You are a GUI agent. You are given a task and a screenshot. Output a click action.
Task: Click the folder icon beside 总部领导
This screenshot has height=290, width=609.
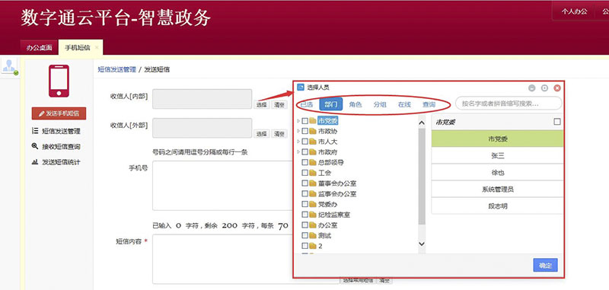tap(313, 162)
